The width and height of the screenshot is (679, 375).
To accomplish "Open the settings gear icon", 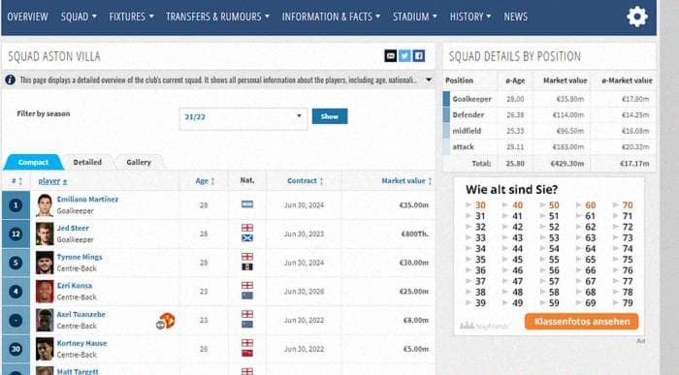I will tap(637, 16).
